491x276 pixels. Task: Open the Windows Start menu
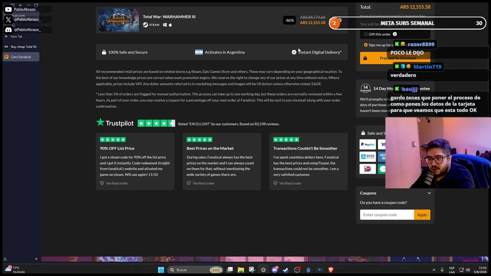pyautogui.click(x=161, y=270)
